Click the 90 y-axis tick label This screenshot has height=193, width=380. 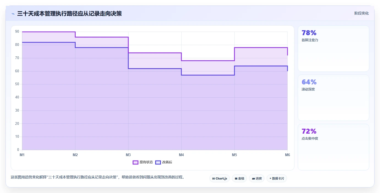tap(17, 32)
